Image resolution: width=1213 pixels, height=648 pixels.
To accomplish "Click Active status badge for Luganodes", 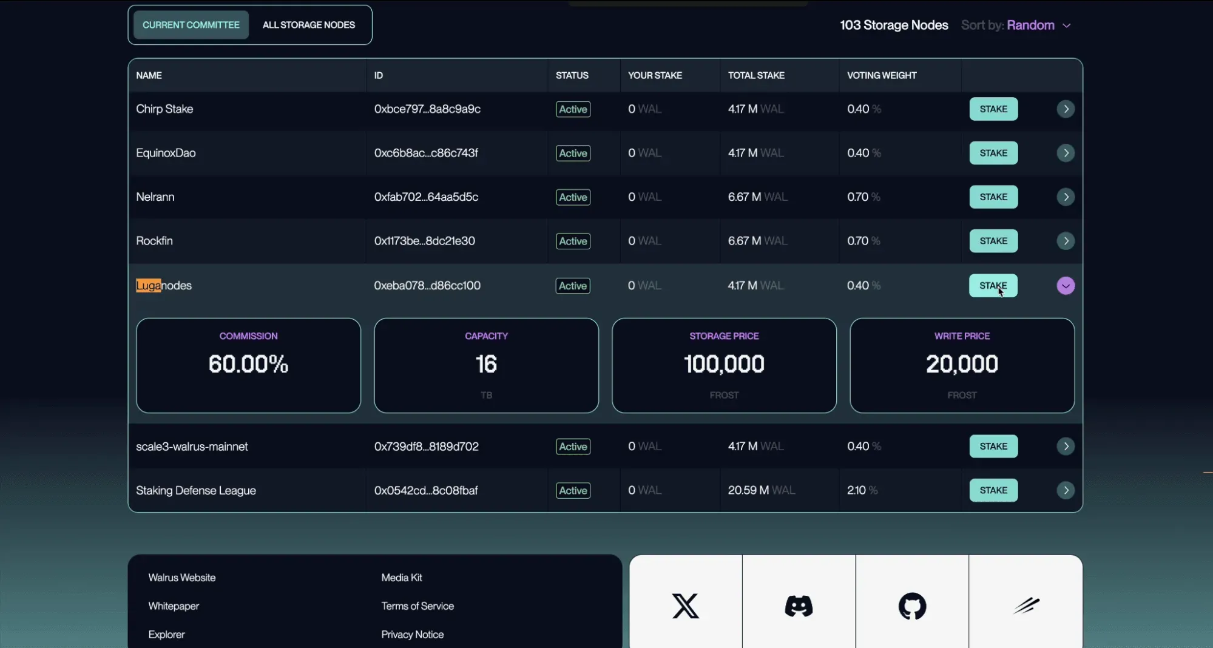I will (573, 286).
